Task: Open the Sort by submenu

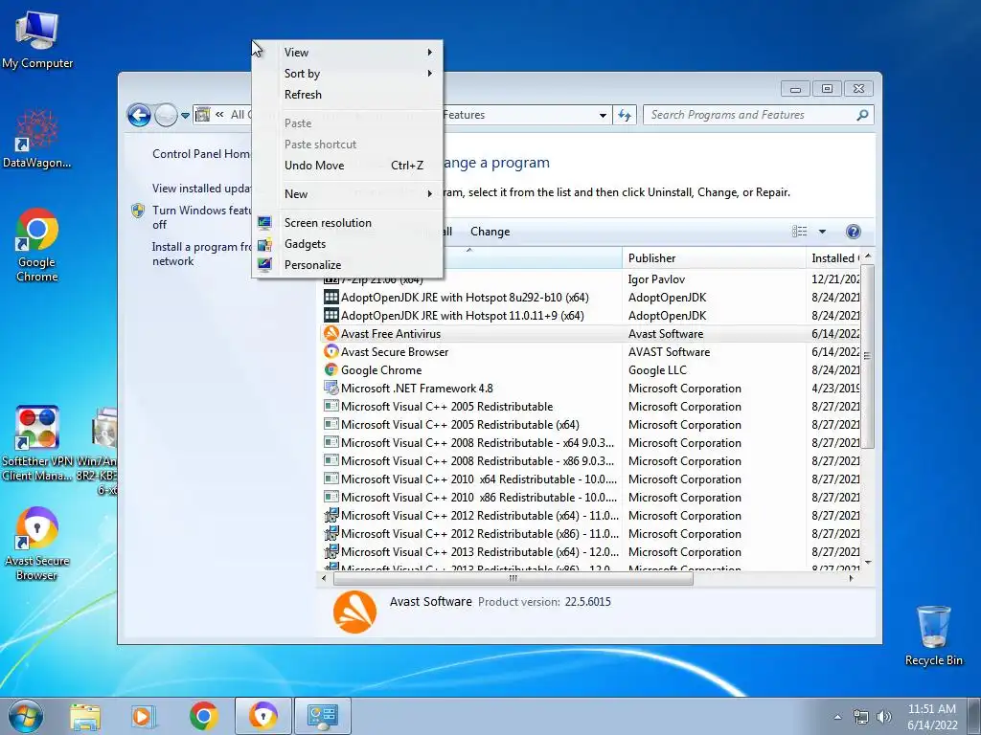Action: [347, 73]
